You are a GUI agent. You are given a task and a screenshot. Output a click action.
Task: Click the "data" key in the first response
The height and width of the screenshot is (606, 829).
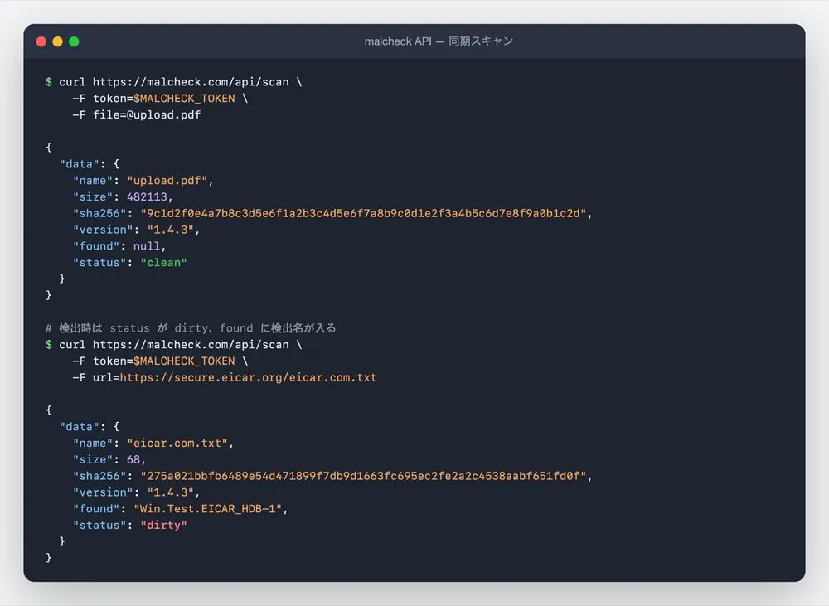(80, 164)
